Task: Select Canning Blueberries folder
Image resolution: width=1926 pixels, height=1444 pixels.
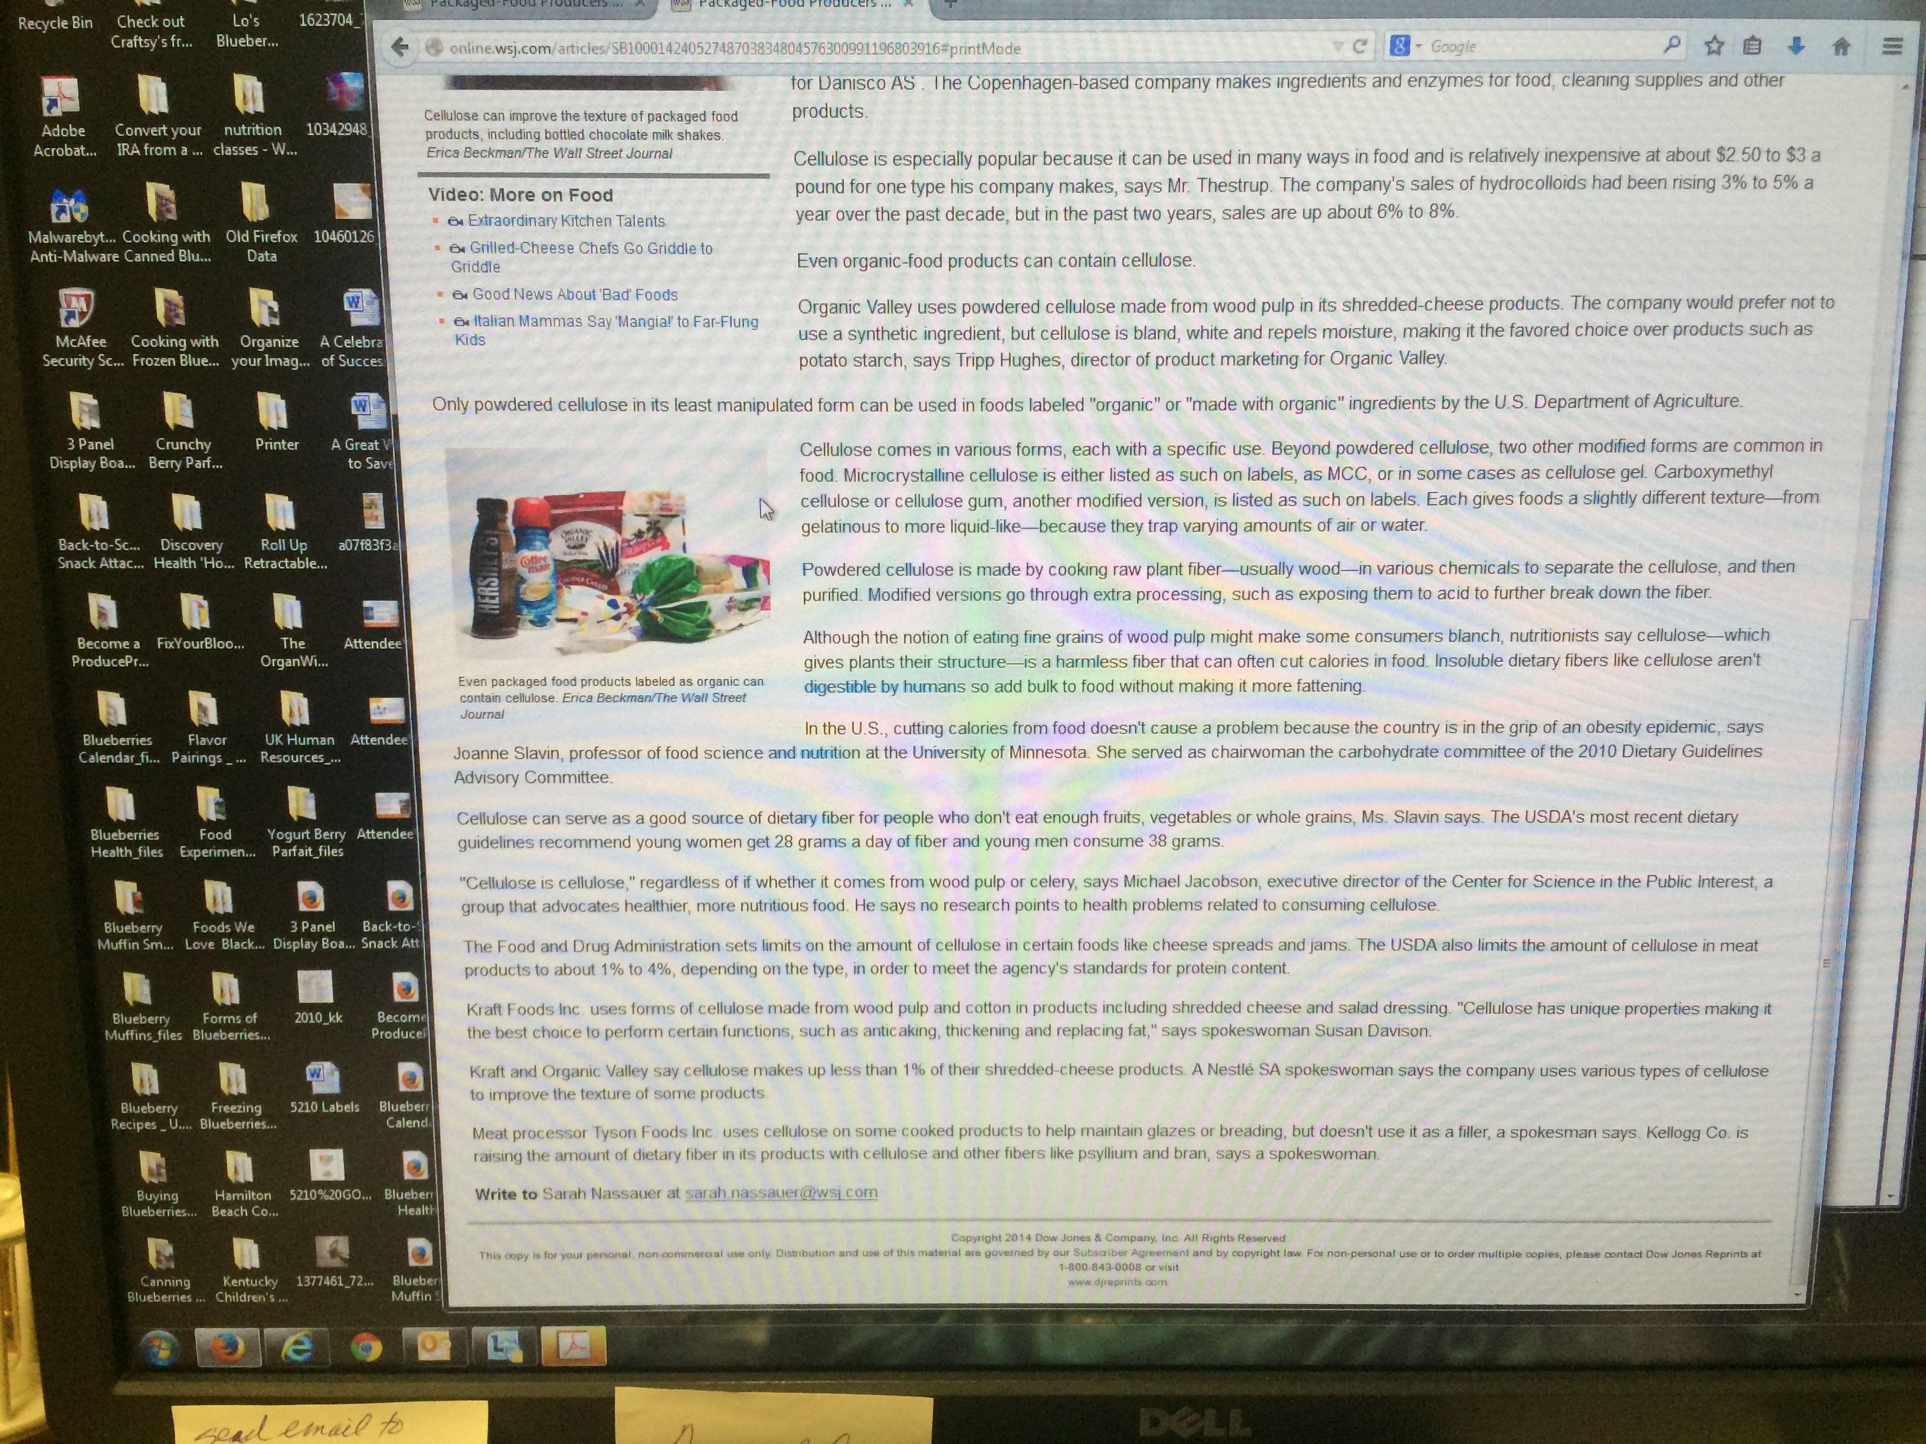Action: pos(165,1270)
